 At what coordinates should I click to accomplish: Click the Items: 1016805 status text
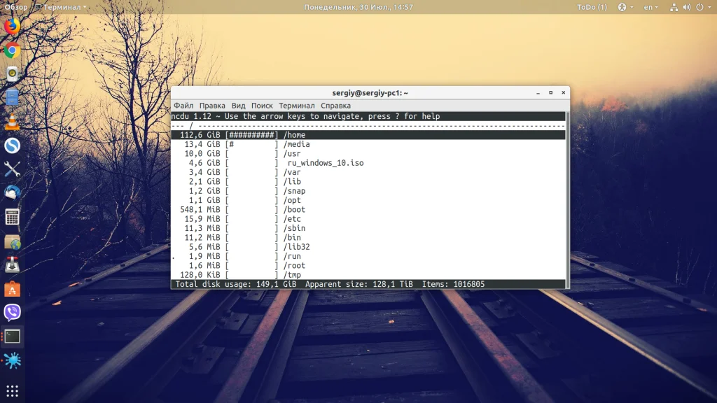click(x=453, y=284)
